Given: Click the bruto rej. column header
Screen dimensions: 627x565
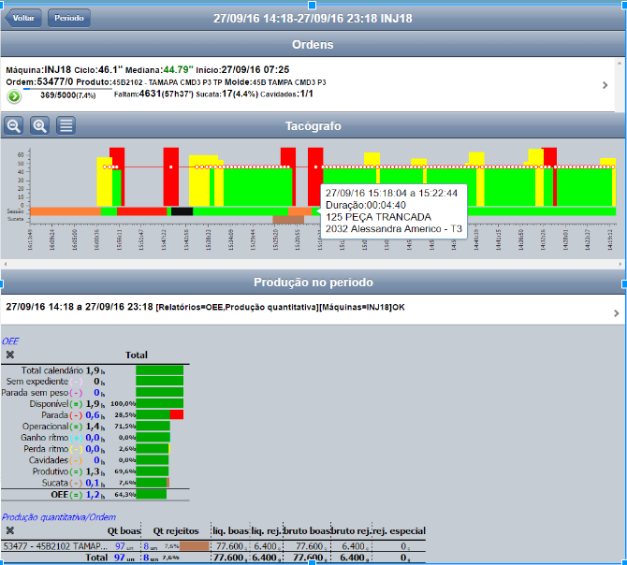Looking at the screenshot, I should [351, 530].
